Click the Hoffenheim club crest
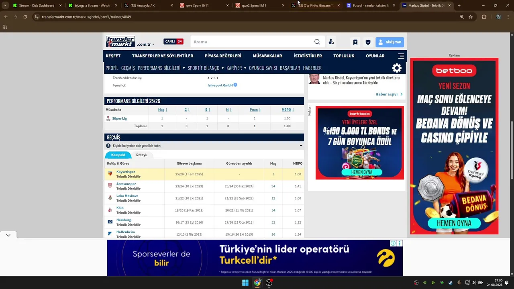This screenshot has height=289, width=514. tap(110, 234)
